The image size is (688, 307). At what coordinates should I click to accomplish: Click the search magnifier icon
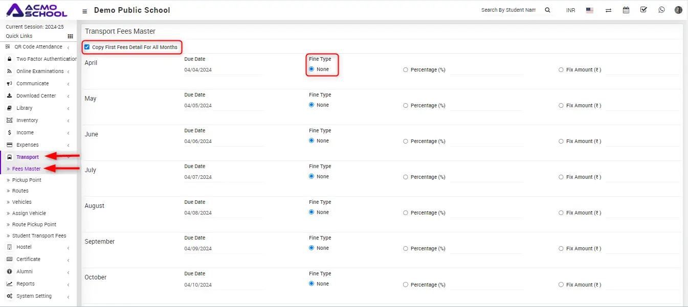[x=547, y=10]
